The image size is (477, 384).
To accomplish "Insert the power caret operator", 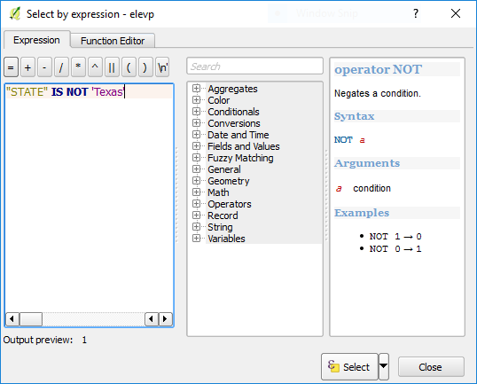I will (95, 67).
